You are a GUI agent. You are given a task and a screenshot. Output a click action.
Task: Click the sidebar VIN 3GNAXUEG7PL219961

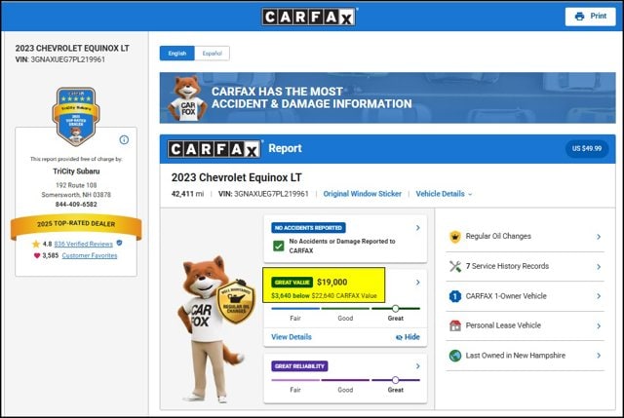pos(60,59)
